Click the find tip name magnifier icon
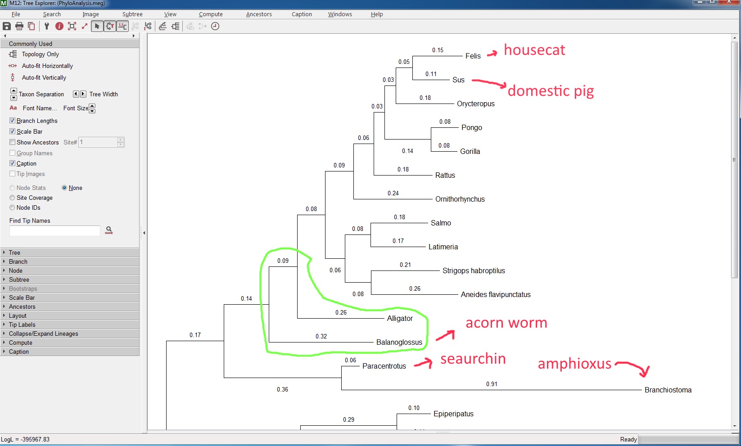Screen dimensions: 741x446 pyautogui.click(x=109, y=230)
